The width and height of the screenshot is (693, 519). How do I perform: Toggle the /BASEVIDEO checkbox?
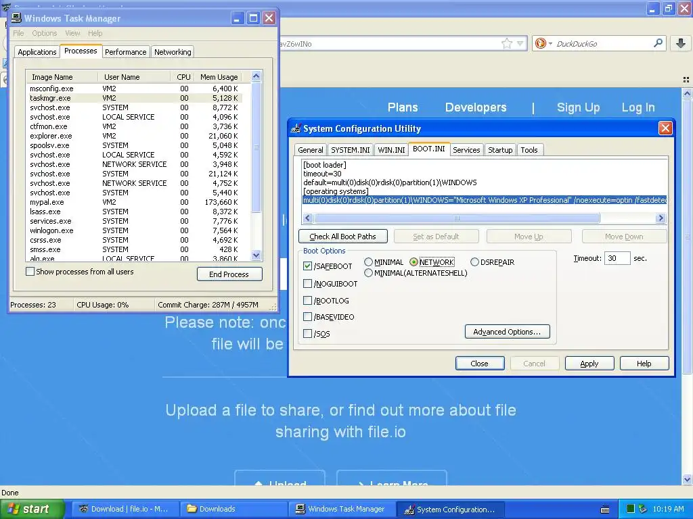tap(308, 317)
